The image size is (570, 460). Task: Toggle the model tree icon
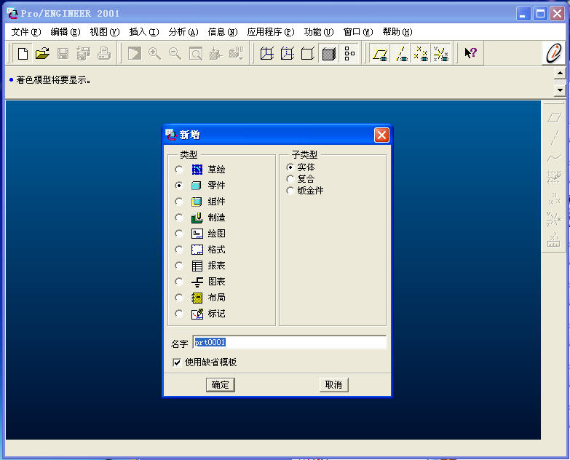[349, 54]
